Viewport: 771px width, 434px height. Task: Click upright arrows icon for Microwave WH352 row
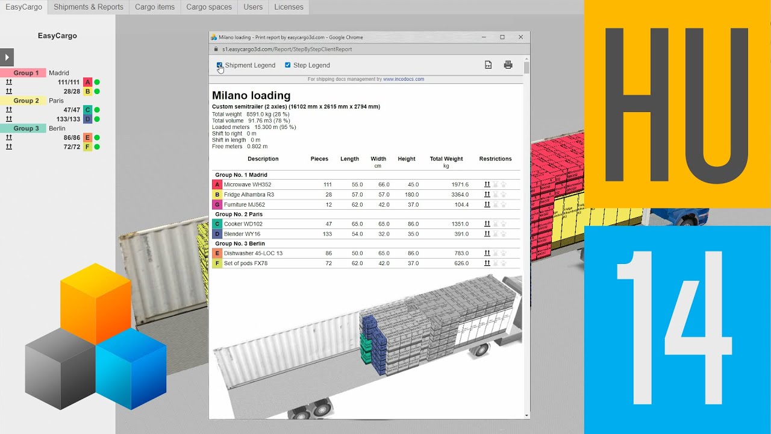[487, 184]
